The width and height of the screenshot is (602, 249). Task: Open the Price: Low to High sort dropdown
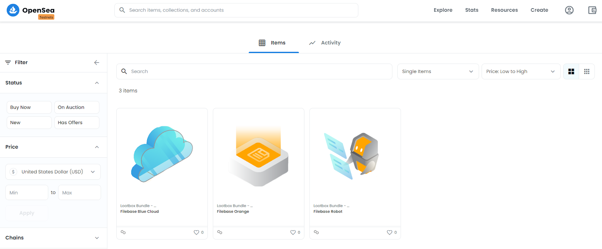(x=521, y=71)
